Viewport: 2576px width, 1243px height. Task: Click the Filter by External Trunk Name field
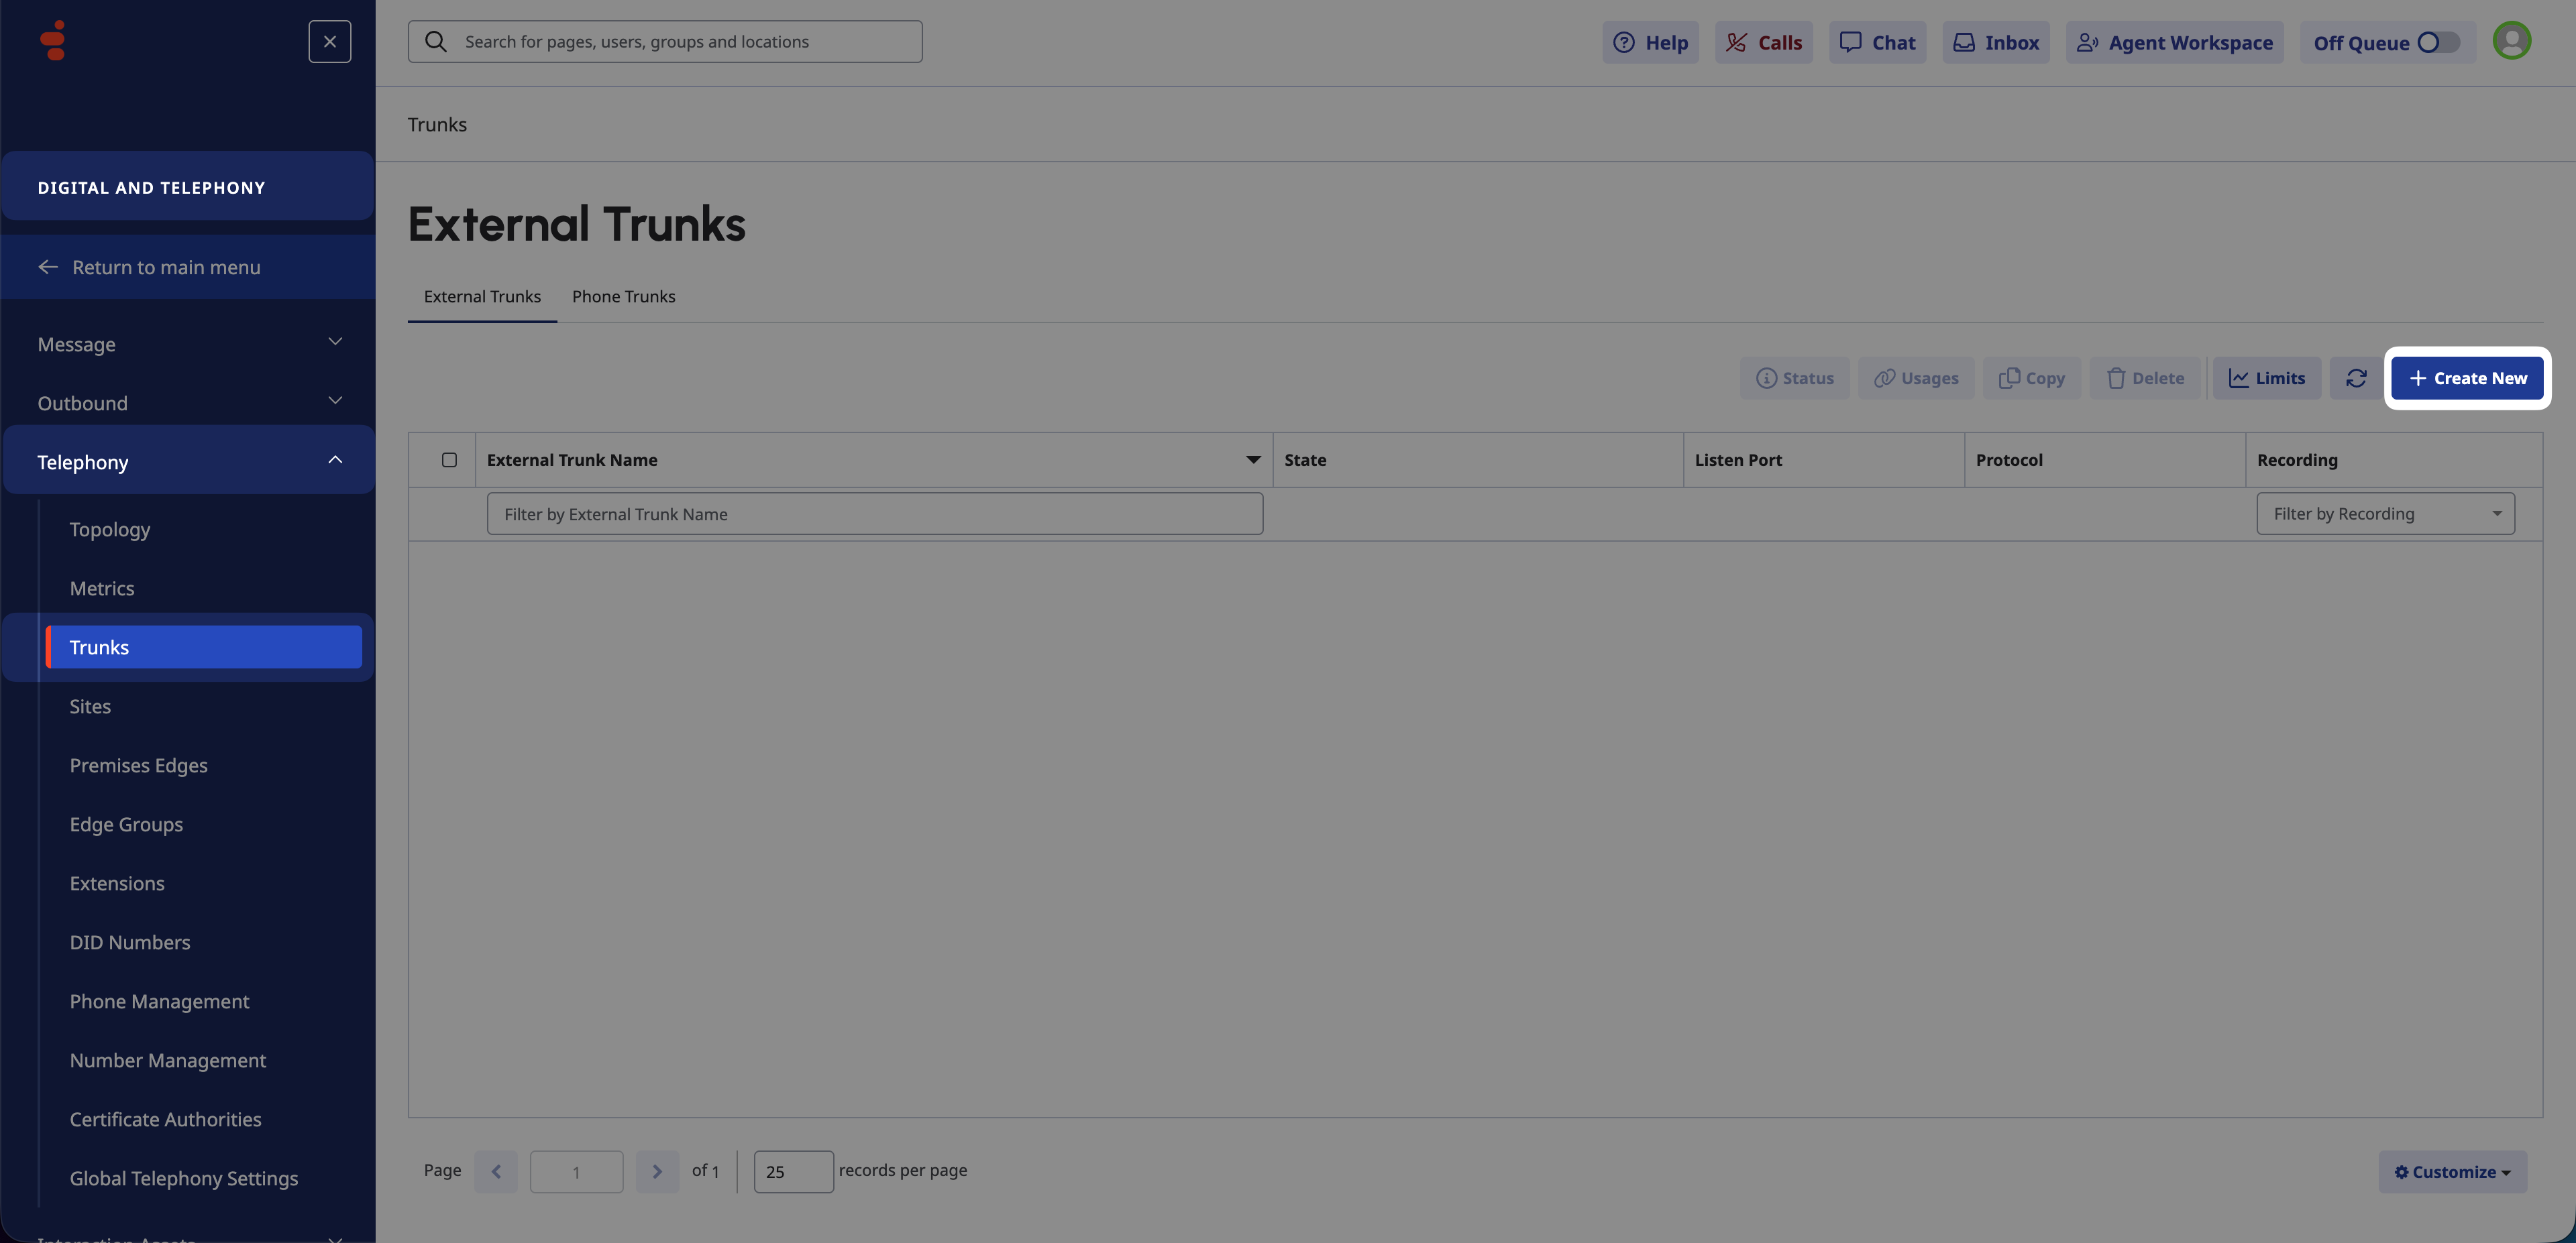(x=874, y=515)
